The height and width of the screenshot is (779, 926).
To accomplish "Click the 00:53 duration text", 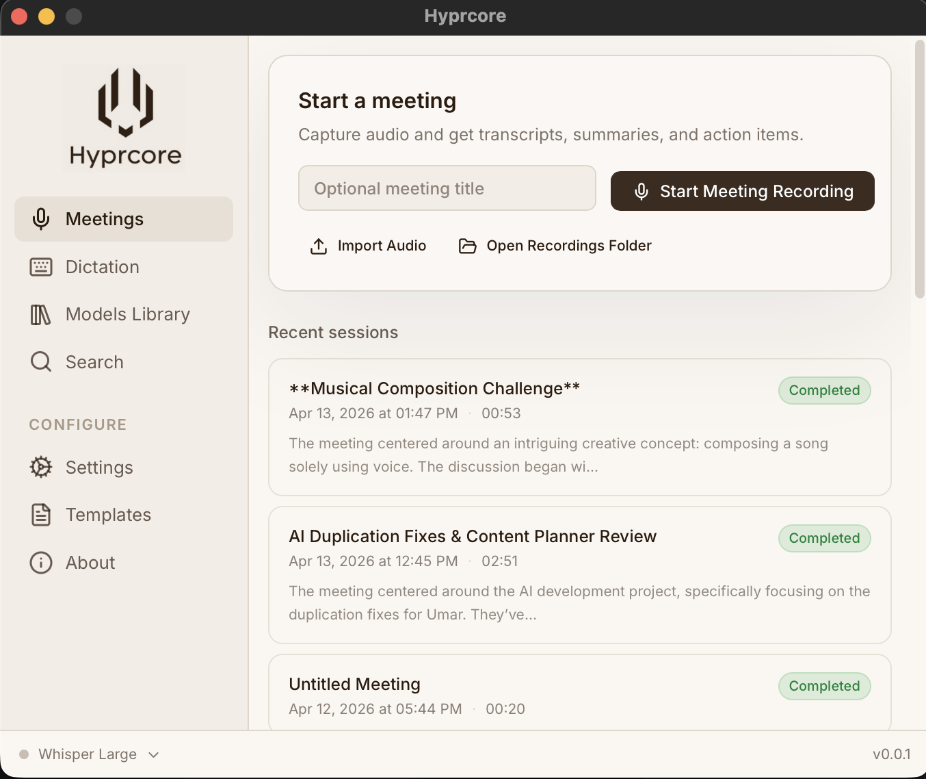I will pyautogui.click(x=501, y=413).
